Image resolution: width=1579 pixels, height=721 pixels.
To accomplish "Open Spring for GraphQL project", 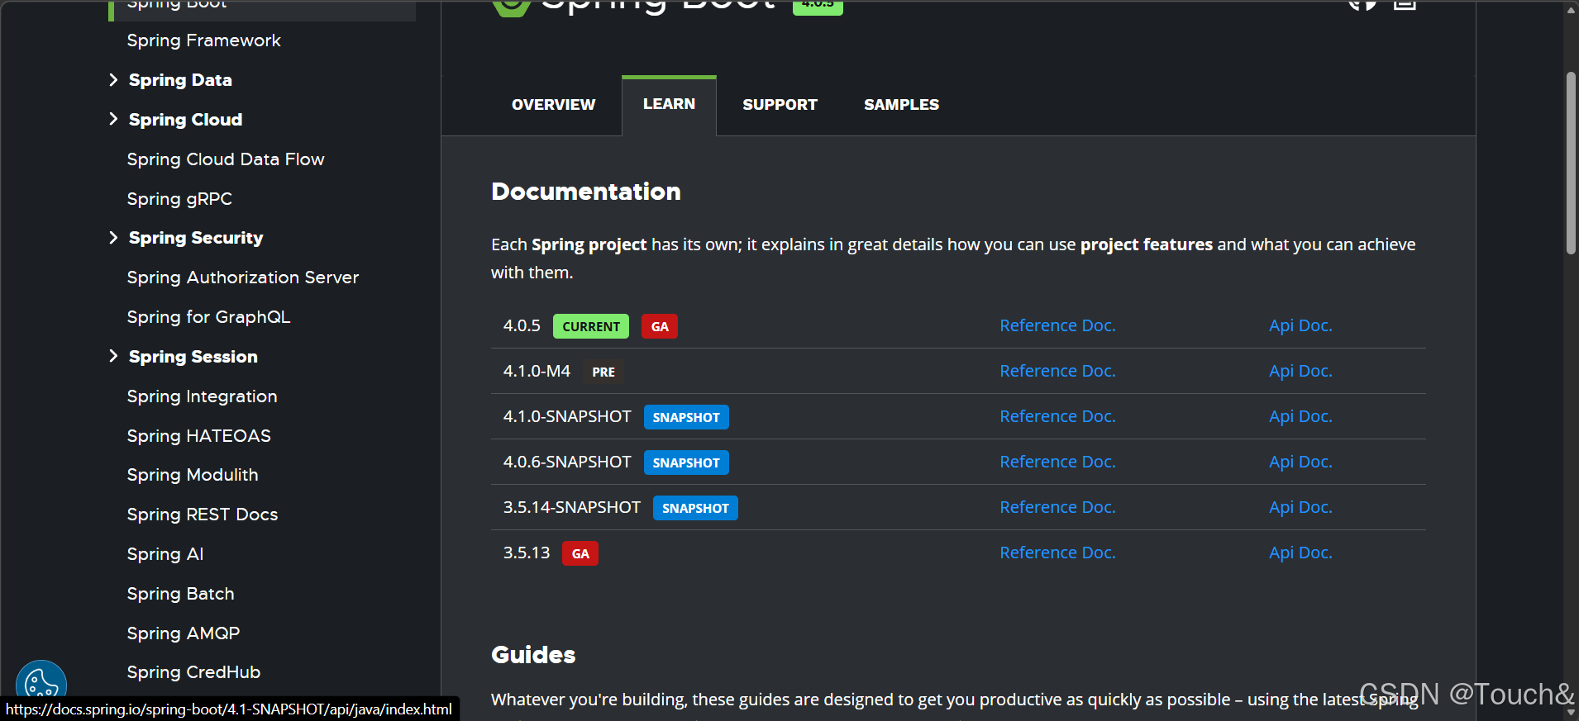I will tap(208, 317).
